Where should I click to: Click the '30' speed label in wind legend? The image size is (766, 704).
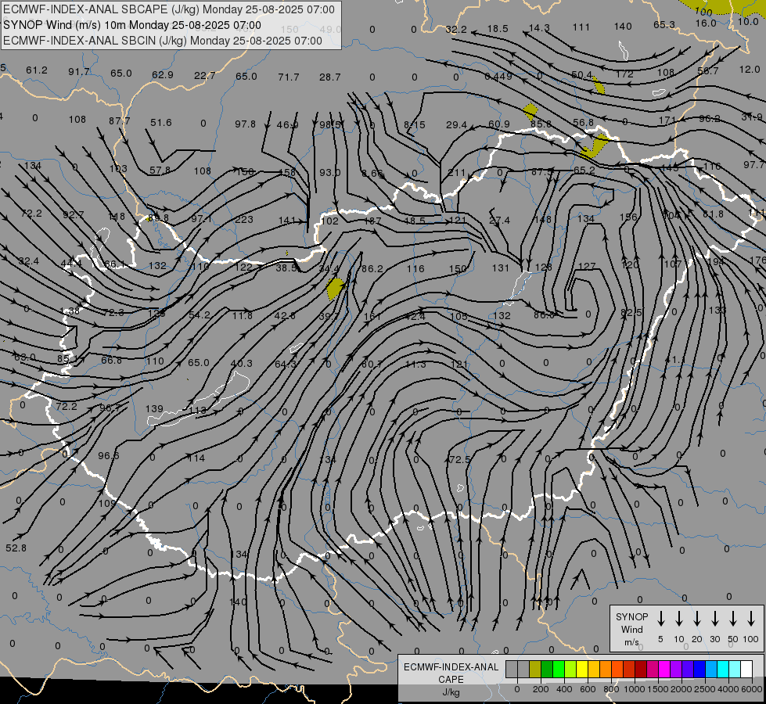714,639
